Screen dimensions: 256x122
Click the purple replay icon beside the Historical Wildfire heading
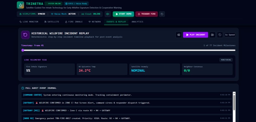(x=25, y=35)
